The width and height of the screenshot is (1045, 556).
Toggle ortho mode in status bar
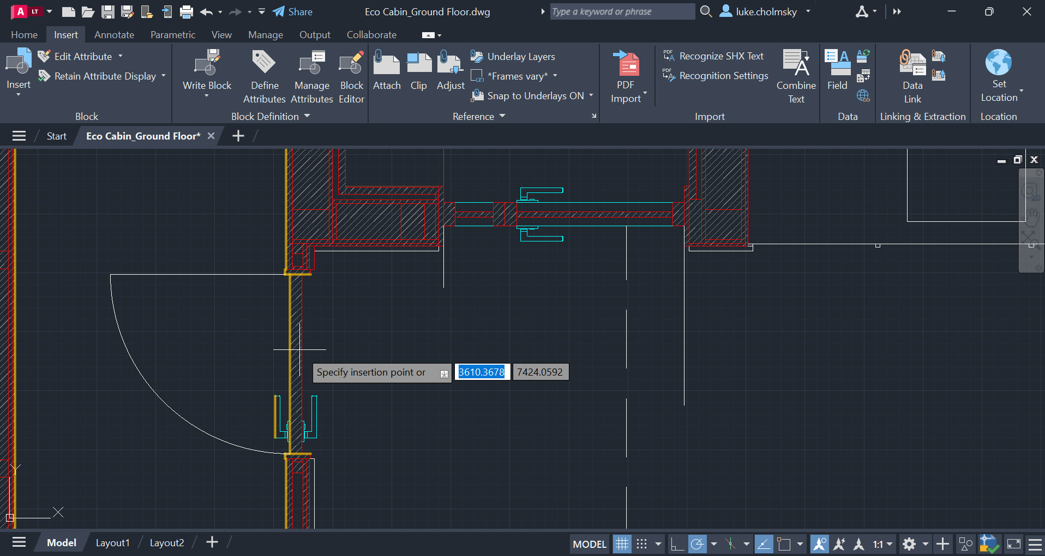tap(677, 543)
